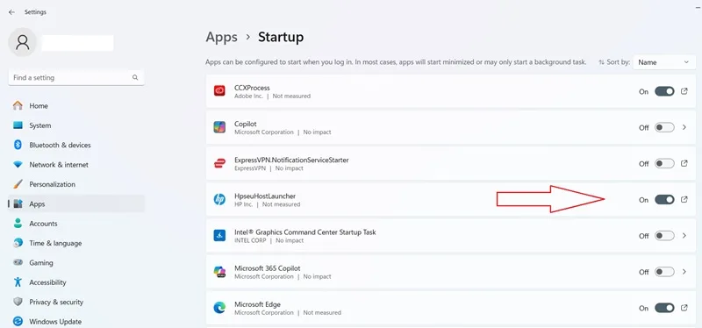Expand the Copilot entry chevron

tap(684, 127)
